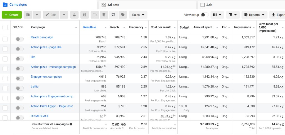Sort by the Budget column header

pos(184,27)
